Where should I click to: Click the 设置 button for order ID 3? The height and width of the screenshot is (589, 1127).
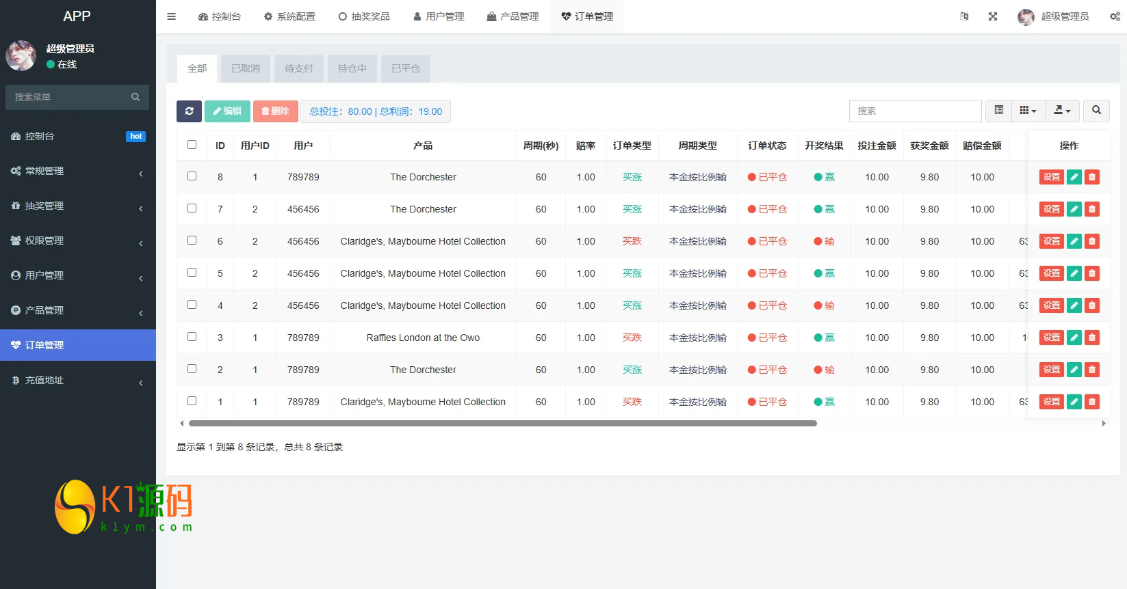1052,338
